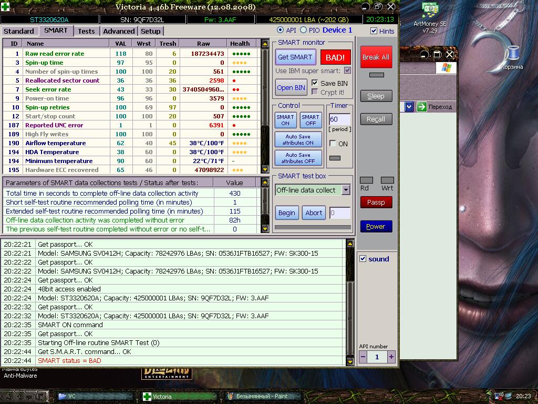Select the Seek error rate row
This screenshot has height=404, width=538.
(131, 89)
